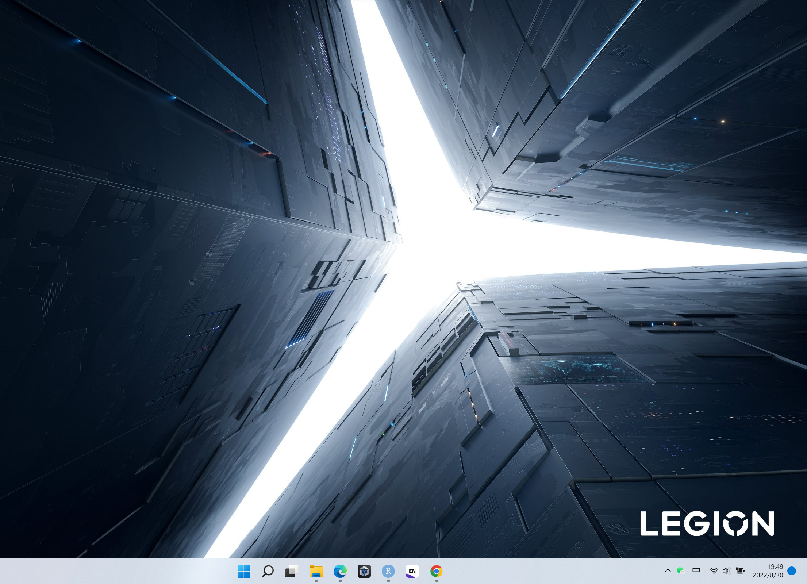Launch Microsoft Edge browser
Screen dimensions: 807x584
click(340, 571)
